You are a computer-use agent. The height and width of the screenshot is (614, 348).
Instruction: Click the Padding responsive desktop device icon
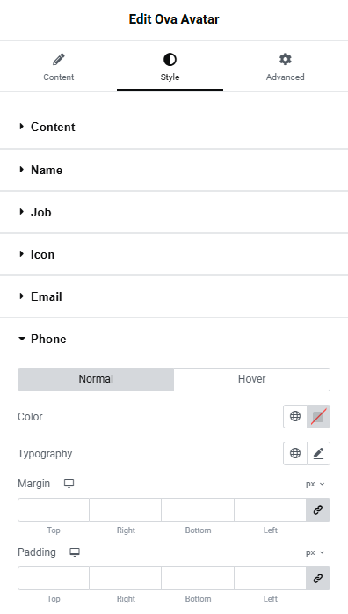pos(75,552)
